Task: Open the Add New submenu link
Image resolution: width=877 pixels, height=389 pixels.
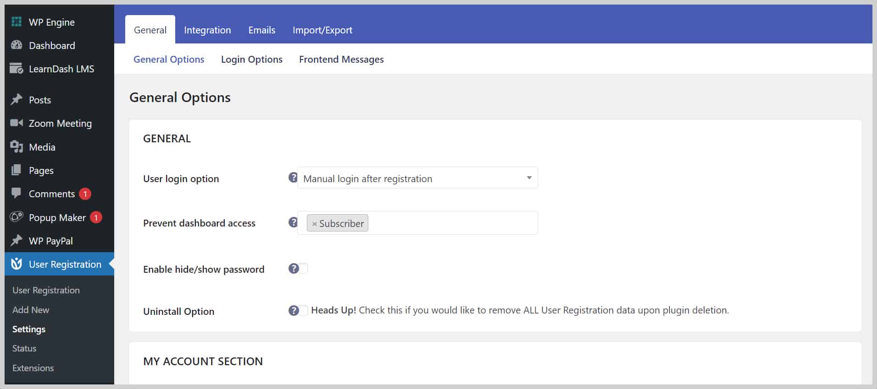Action: pos(31,310)
